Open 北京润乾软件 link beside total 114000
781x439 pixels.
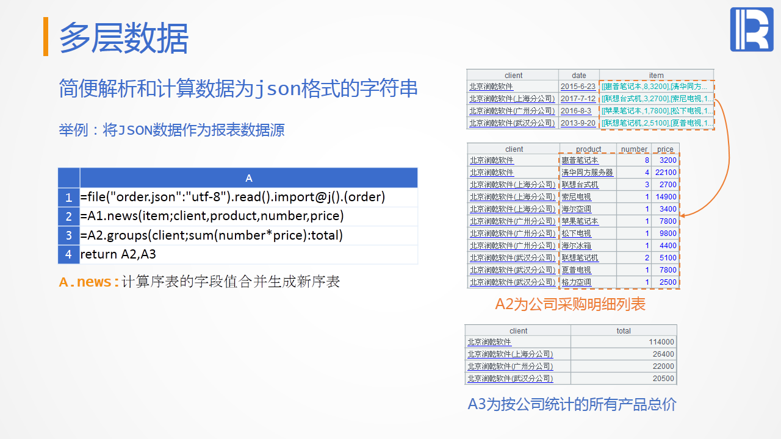coord(489,342)
